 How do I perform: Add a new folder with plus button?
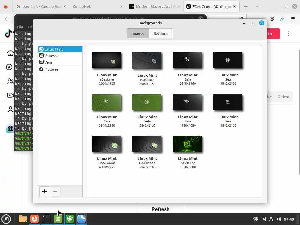click(45, 191)
